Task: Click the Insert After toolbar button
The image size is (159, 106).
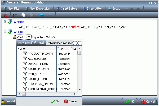Action: [x=92, y=9]
